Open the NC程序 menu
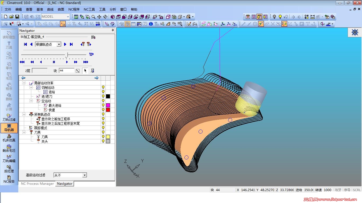 (x=74, y=10)
